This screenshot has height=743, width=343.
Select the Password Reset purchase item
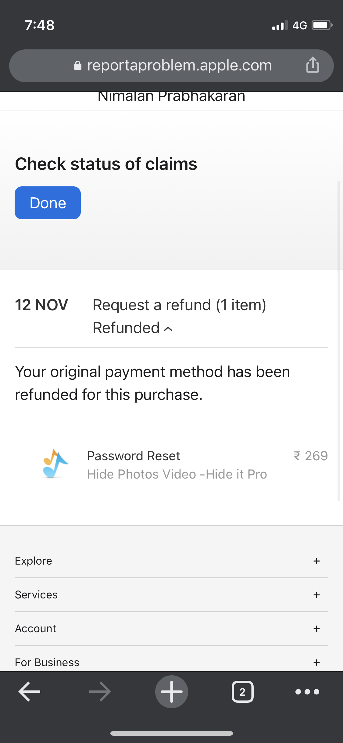pos(134,456)
